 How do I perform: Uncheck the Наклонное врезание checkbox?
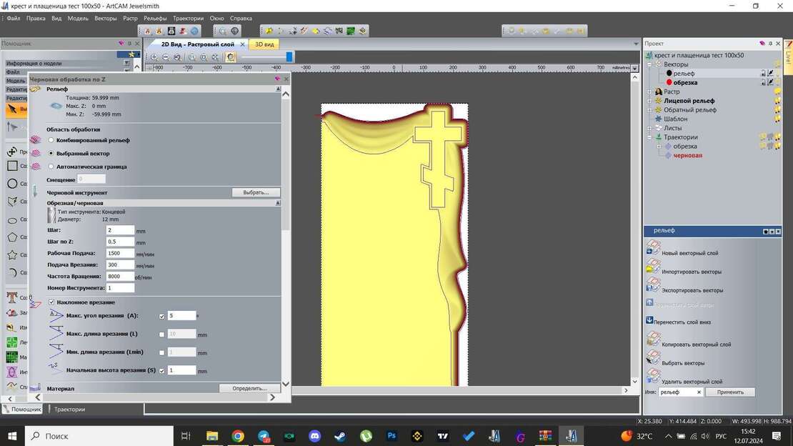coord(51,302)
